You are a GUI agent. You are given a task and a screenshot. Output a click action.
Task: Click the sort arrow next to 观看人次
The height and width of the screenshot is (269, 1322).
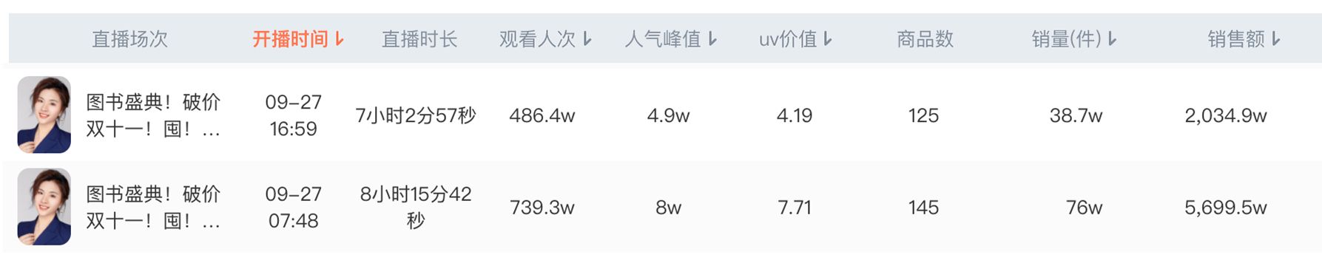coord(587,39)
